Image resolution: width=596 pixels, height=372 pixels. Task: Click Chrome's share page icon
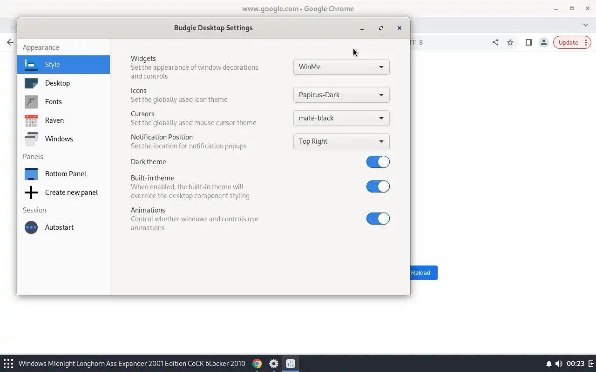495,42
